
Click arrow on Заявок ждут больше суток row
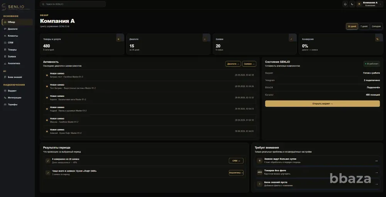[376, 161]
